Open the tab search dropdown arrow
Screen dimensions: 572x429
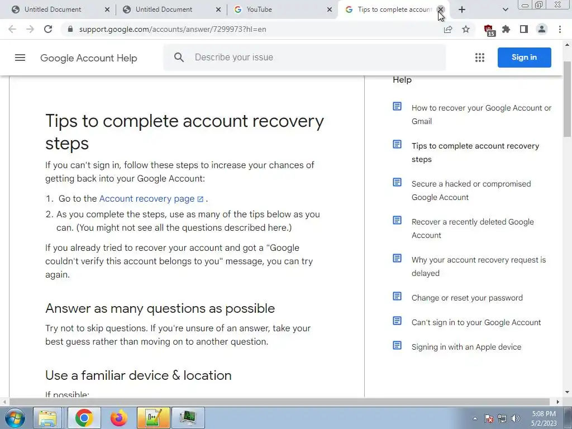click(x=505, y=9)
